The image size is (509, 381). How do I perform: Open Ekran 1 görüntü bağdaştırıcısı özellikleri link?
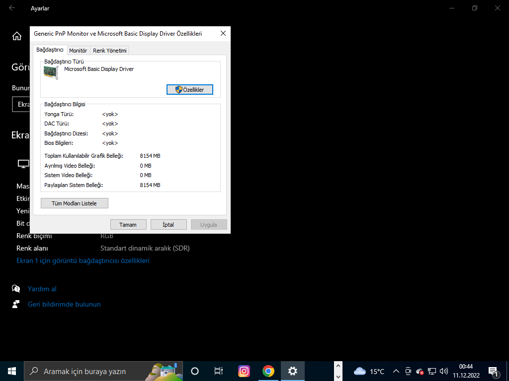pos(83,261)
